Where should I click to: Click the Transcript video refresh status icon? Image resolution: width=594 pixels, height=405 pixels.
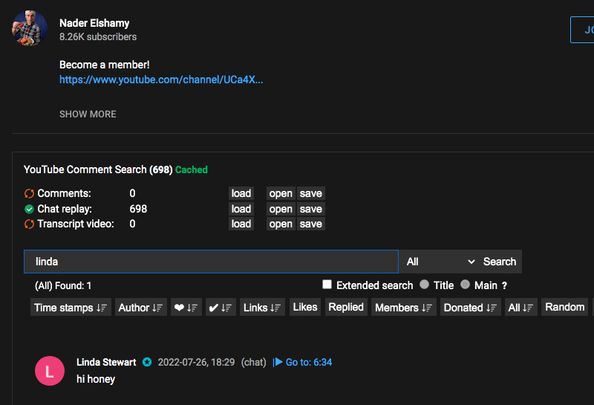coord(29,224)
